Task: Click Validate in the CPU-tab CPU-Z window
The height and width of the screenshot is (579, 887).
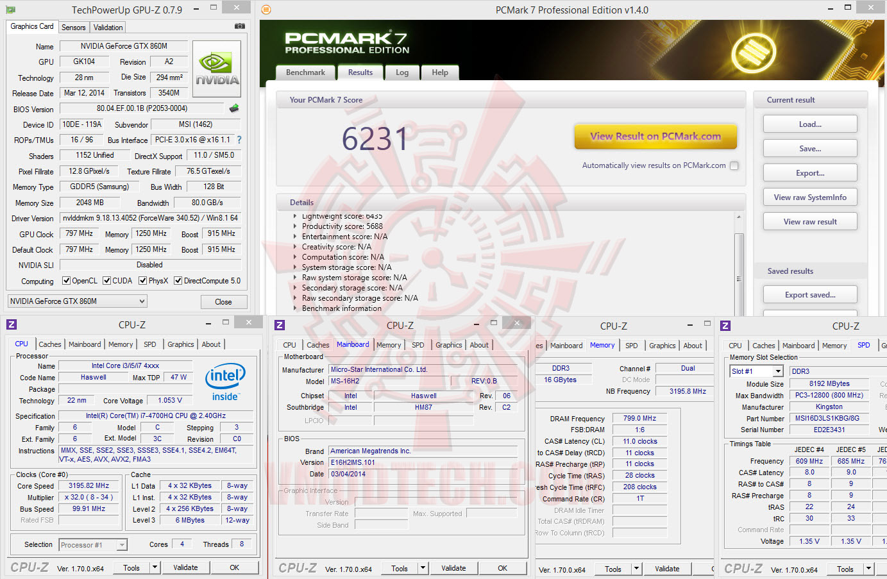Action: [185, 567]
